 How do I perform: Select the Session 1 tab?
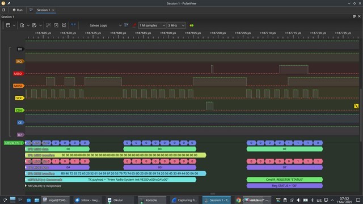43,10
